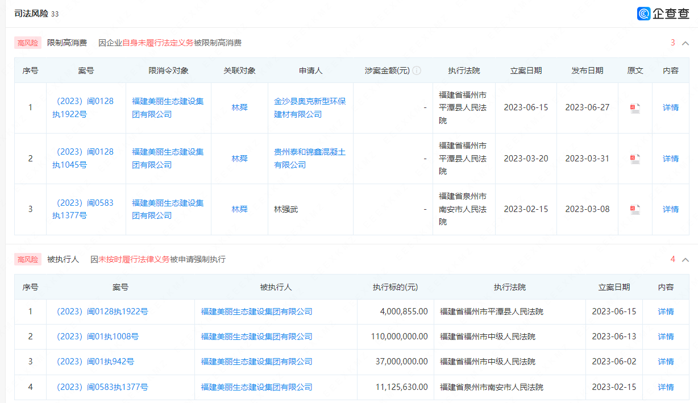Open applicant 贵州泰和锦鑫混凝土有限公司
This screenshot has height=403, width=698.
click(x=310, y=159)
